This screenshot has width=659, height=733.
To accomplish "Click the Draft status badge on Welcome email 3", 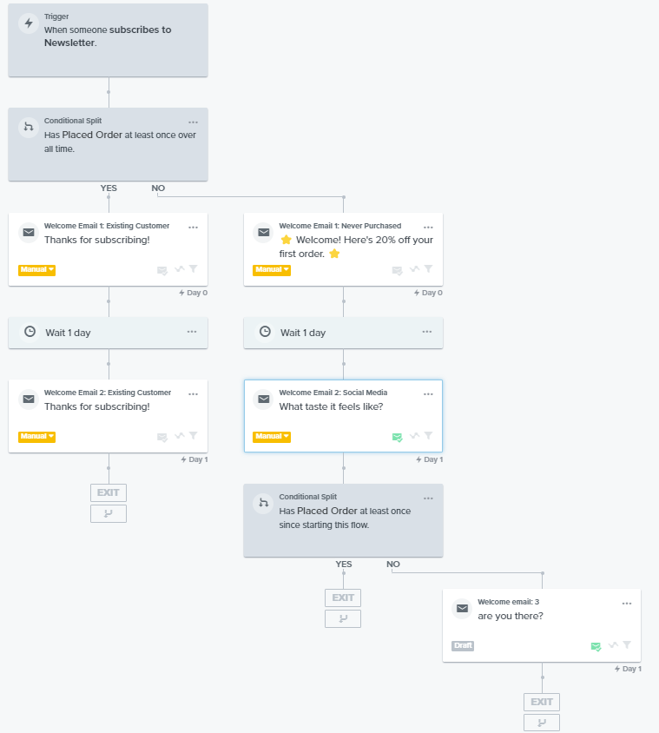I will pos(462,646).
